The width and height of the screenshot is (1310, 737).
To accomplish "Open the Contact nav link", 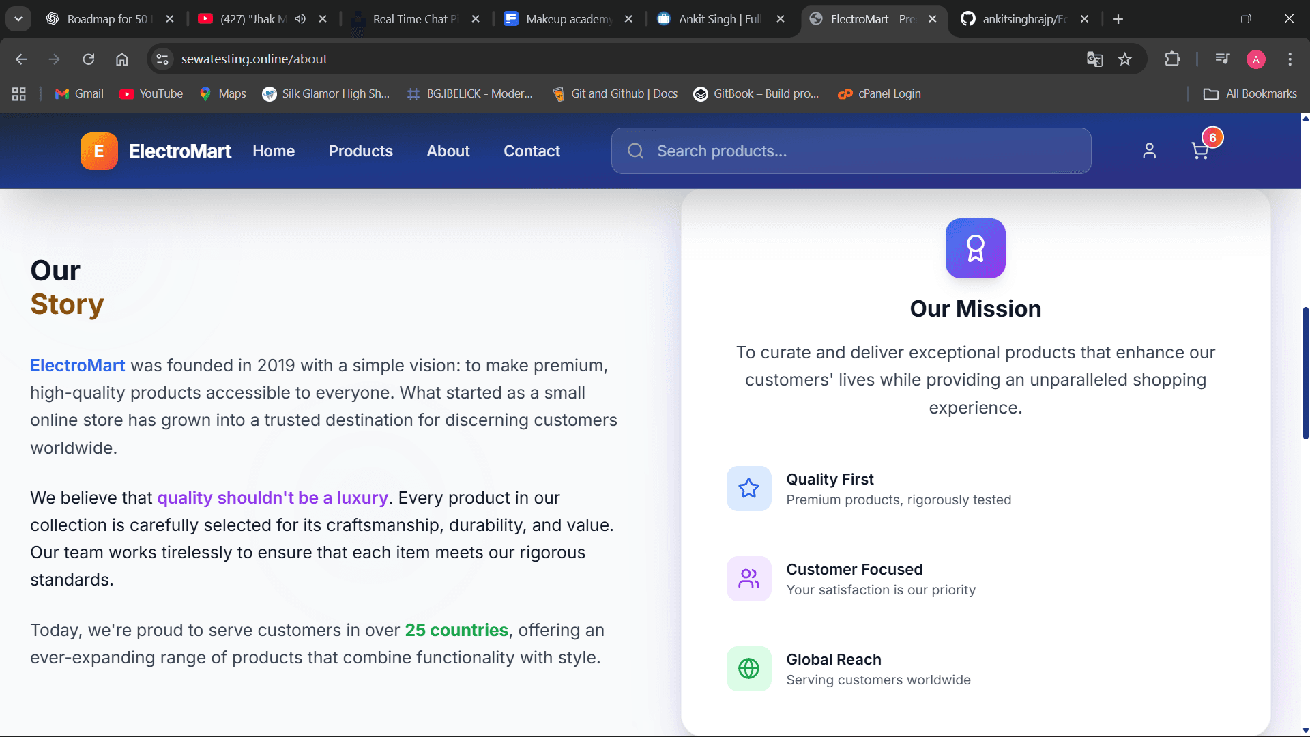I will point(532,151).
